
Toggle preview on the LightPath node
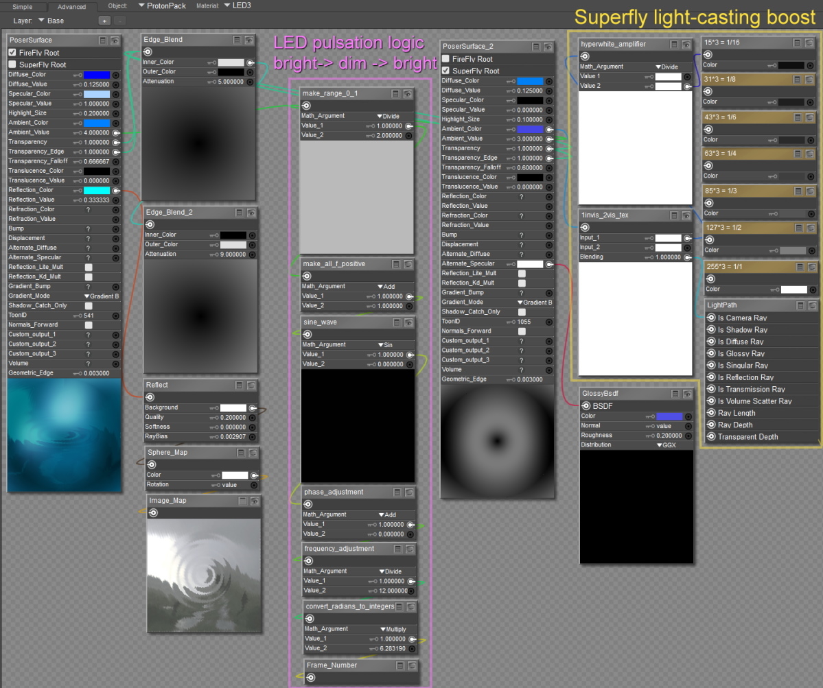[813, 305]
